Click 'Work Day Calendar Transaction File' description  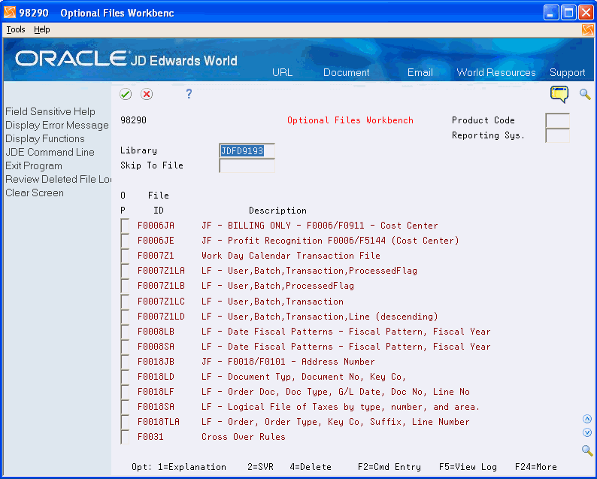[x=291, y=256]
